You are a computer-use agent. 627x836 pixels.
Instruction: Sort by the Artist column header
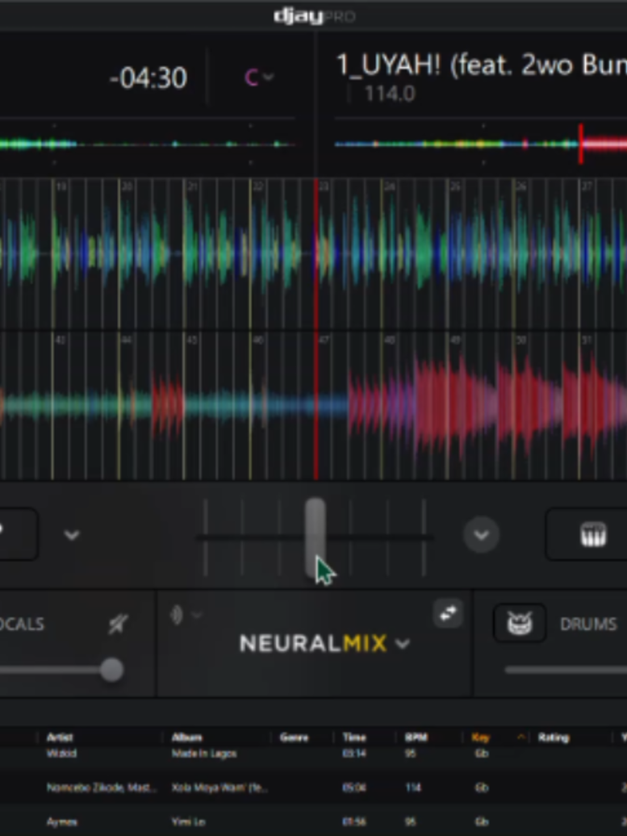point(60,738)
